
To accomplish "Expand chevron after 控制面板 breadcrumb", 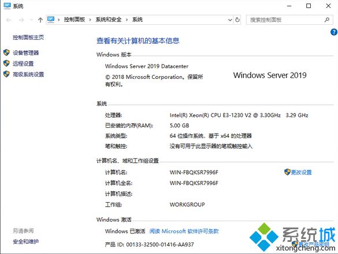I will click(90, 20).
